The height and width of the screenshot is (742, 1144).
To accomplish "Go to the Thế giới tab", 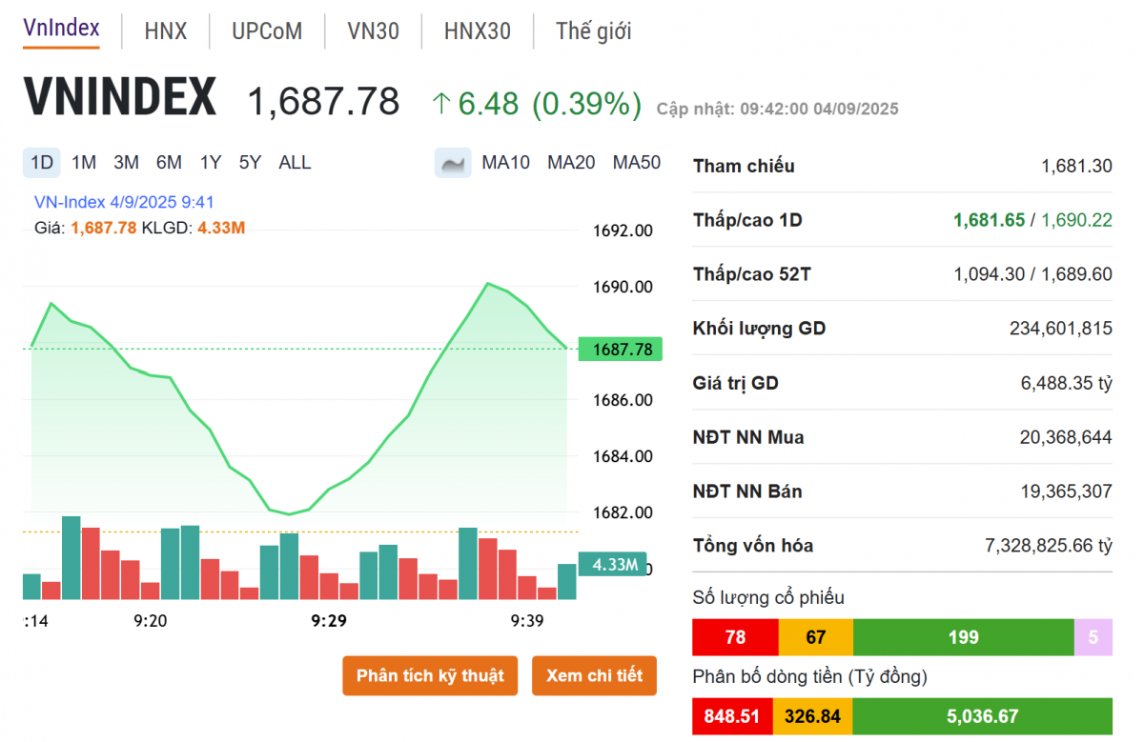I will pos(594,31).
